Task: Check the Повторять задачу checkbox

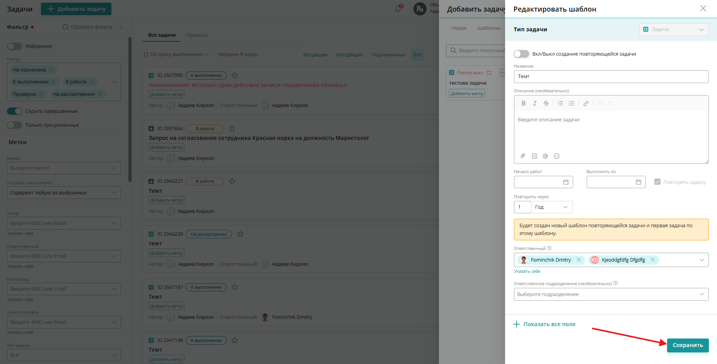Action: 657,182
